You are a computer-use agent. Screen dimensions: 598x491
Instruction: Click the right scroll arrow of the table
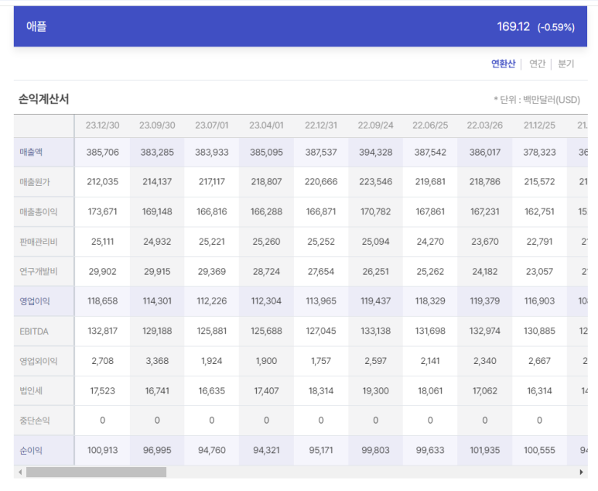tap(581, 472)
